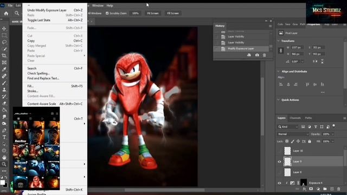This screenshot has height=195, width=347.
Task: Select the Rectangular Marquee tool
Action: click(x=4, y=35)
